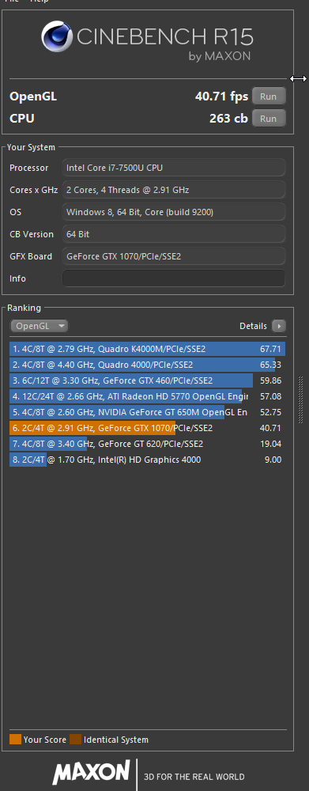The height and width of the screenshot is (791, 309).
Task: Click the CB Version field 64 Bit
Action: (x=173, y=234)
